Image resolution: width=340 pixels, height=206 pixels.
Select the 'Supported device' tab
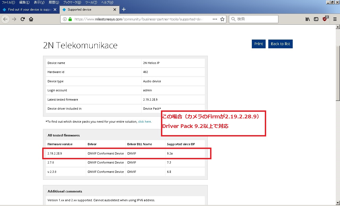[x=89, y=10]
